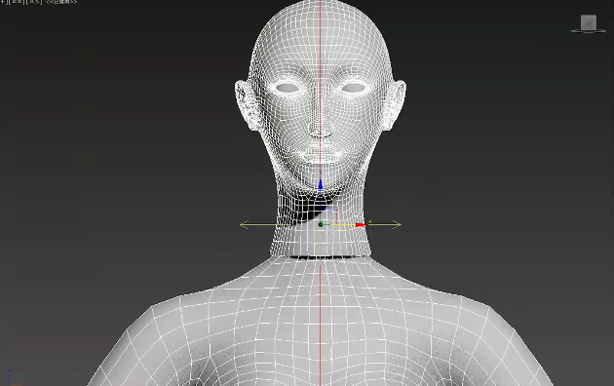Open the angle-bracketed viewport label menu
The height and width of the screenshot is (386, 614).
click(61, 2)
